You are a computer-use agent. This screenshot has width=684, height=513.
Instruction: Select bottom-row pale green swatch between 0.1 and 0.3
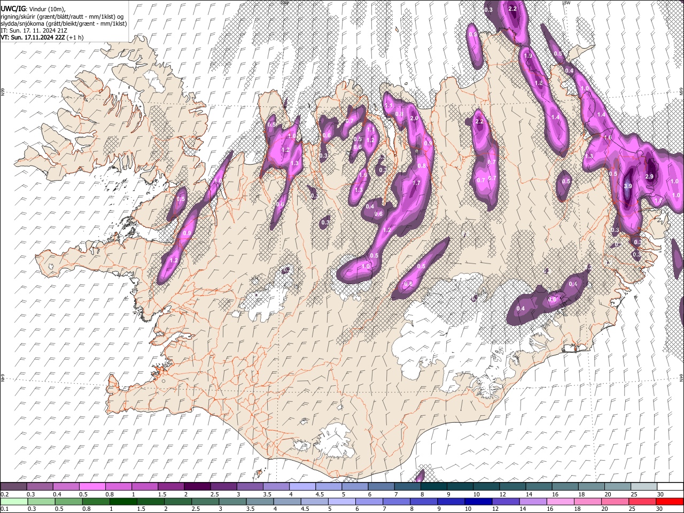point(14,501)
